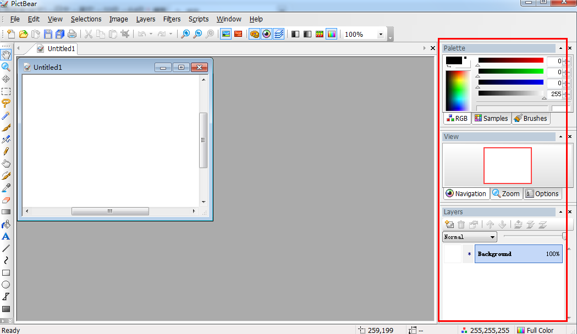
Task: Click the Zoom Out toolbar icon
Action: tap(197, 34)
